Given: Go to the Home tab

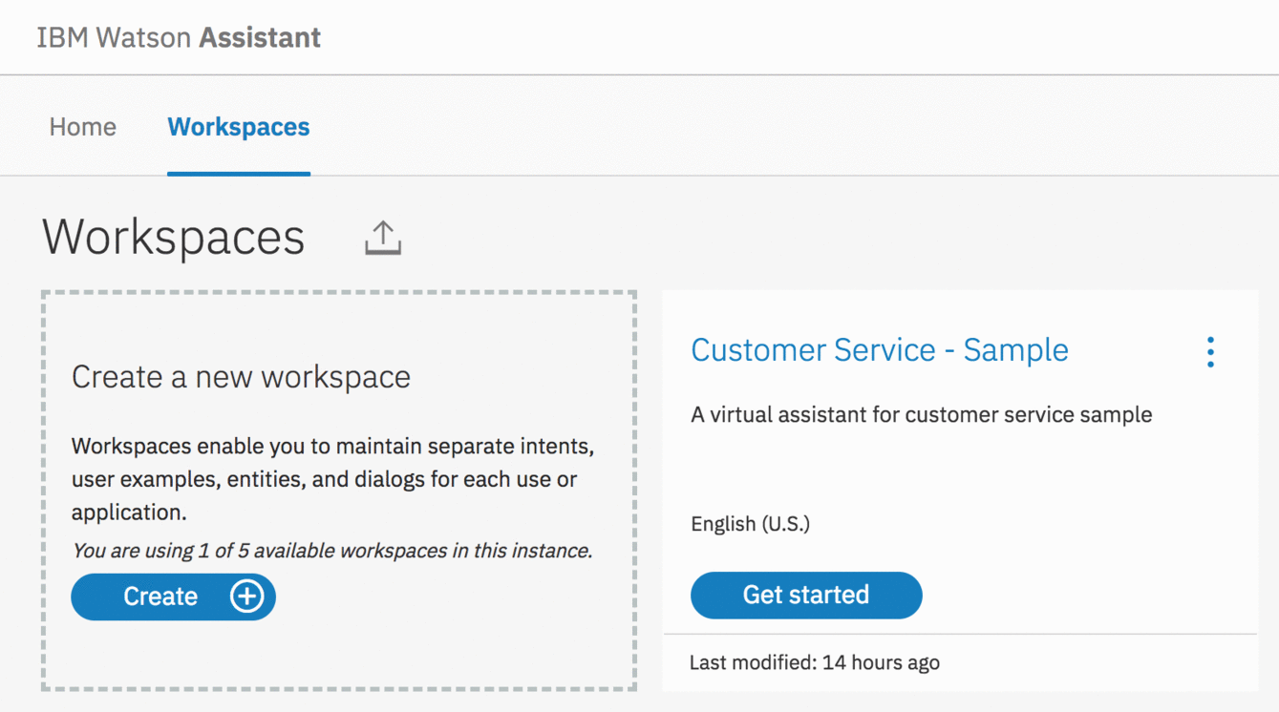Looking at the screenshot, I should pos(83,127).
